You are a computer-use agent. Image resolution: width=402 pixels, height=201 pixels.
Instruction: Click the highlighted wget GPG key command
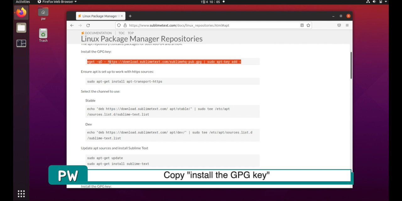(164, 62)
